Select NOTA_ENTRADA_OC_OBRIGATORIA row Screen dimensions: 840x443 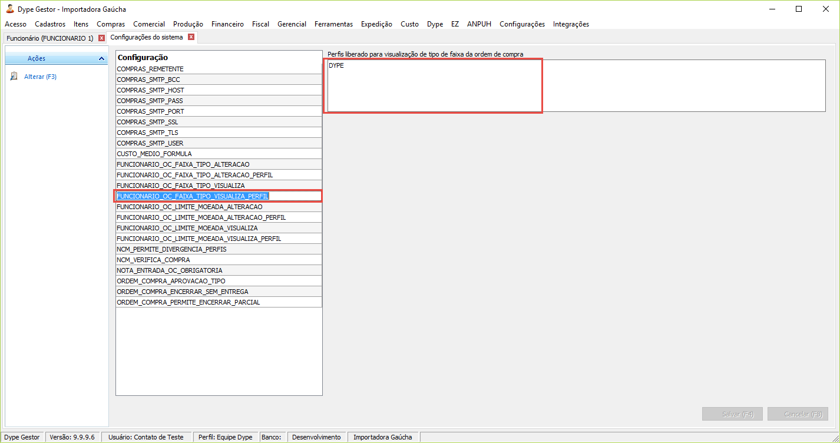coord(219,270)
